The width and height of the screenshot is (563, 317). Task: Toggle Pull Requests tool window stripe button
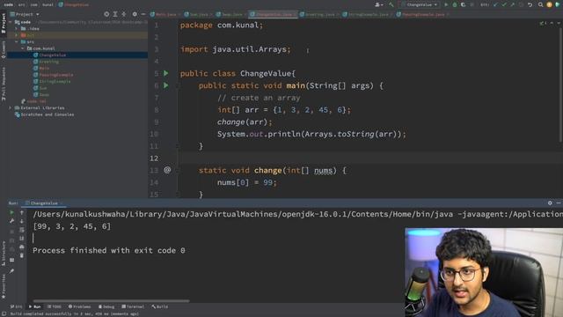[x=4, y=85]
